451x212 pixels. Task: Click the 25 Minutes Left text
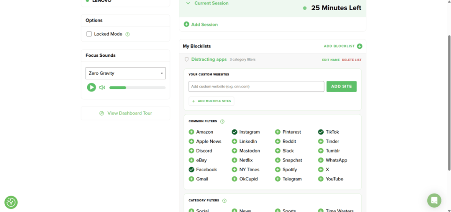pyautogui.click(x=336, y=8)
